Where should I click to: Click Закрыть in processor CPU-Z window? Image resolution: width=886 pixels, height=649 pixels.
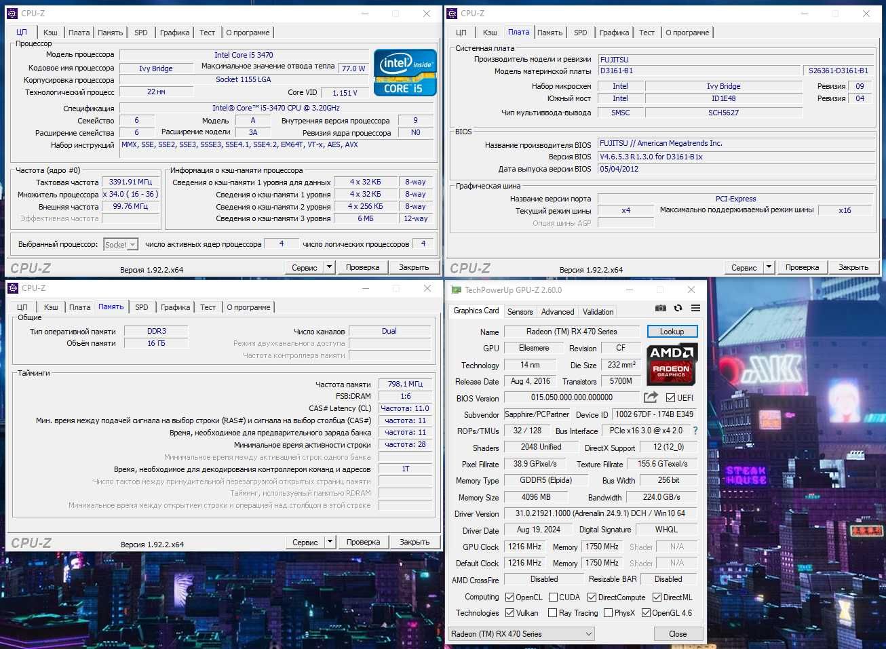(x=414, y=267)
